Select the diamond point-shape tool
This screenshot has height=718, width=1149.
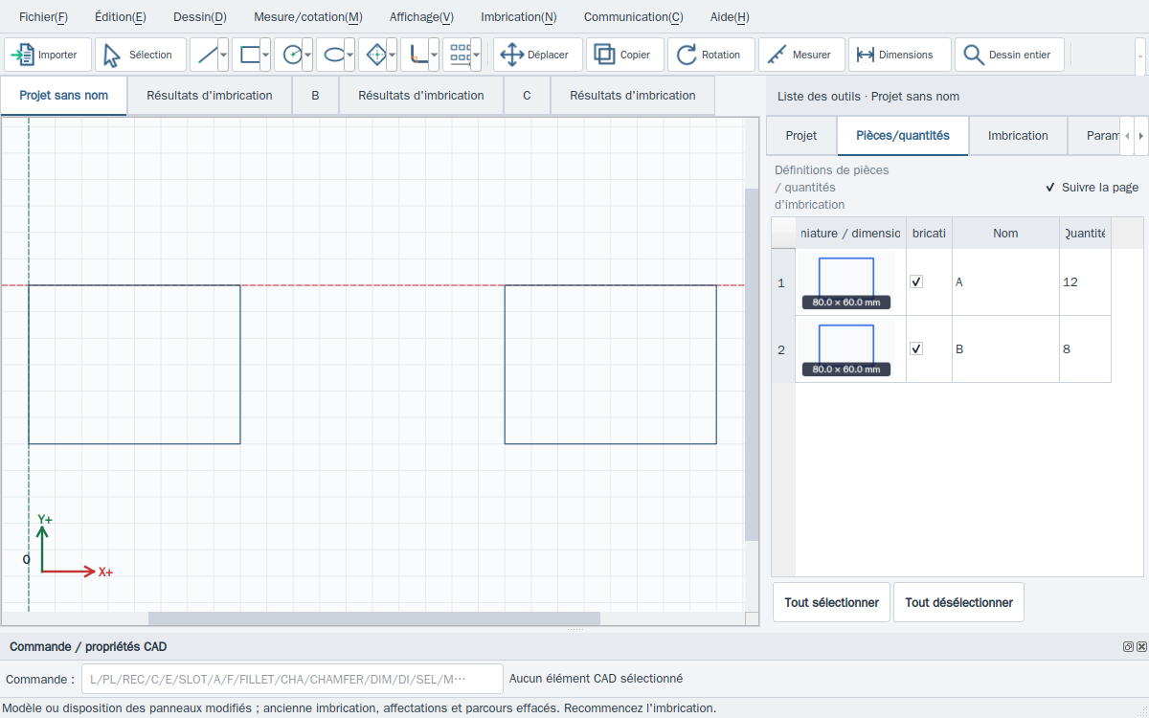pyautogui.click(x=372, y=55)
